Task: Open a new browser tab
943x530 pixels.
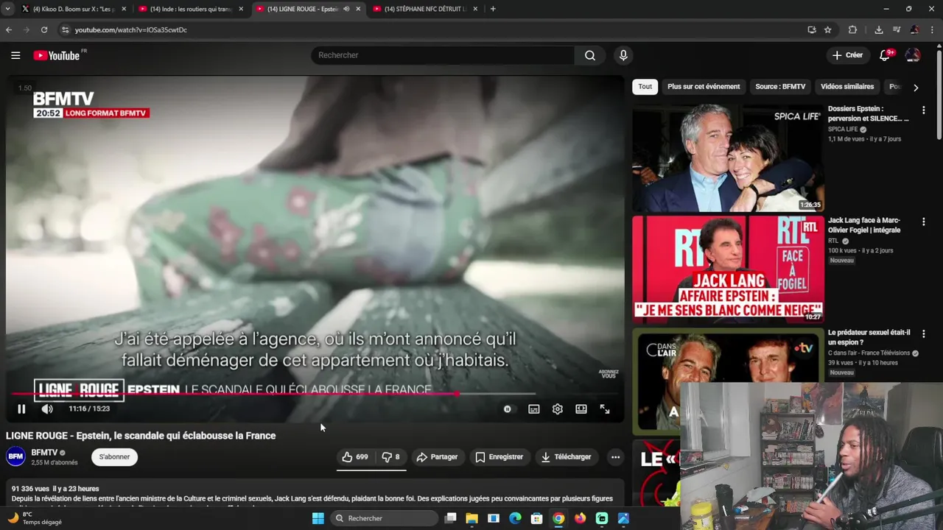Action: click(493, 9)
